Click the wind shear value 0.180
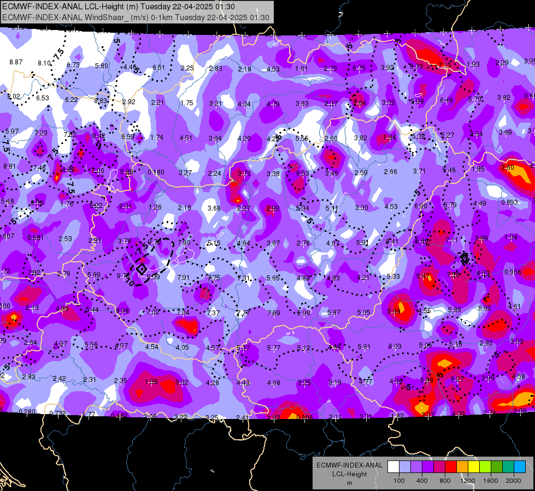The image size is (535, 491). coord(156,172)
